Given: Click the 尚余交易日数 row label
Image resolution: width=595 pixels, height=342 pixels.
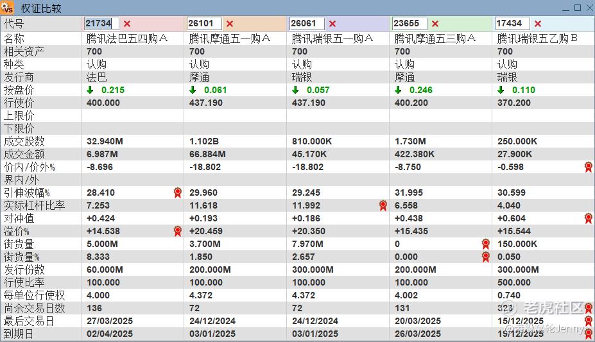Looking at the screenshot, I should coord(34,308).
